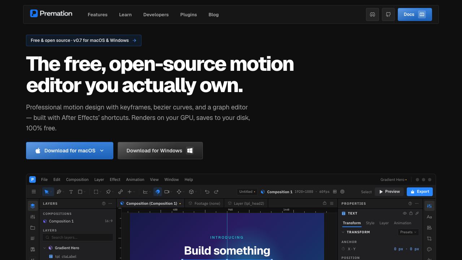Click the Redo arrow
This screenshot has height=260, width=462.
click(216, 192)
